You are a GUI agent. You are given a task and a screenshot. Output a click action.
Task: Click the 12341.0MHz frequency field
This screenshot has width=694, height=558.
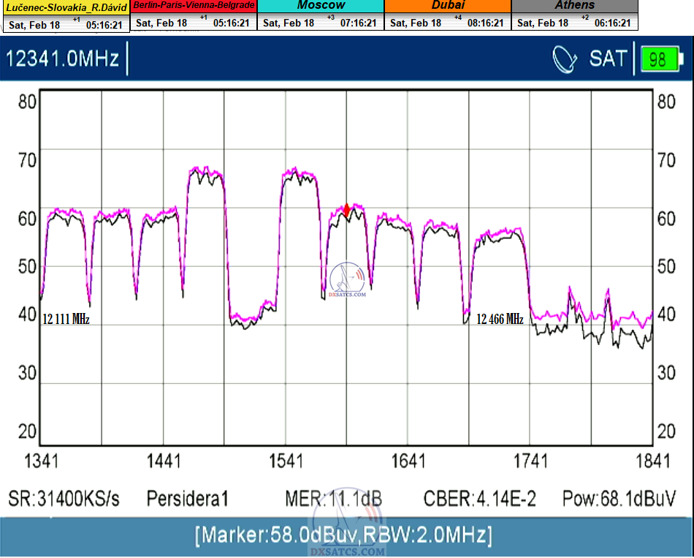63,59
